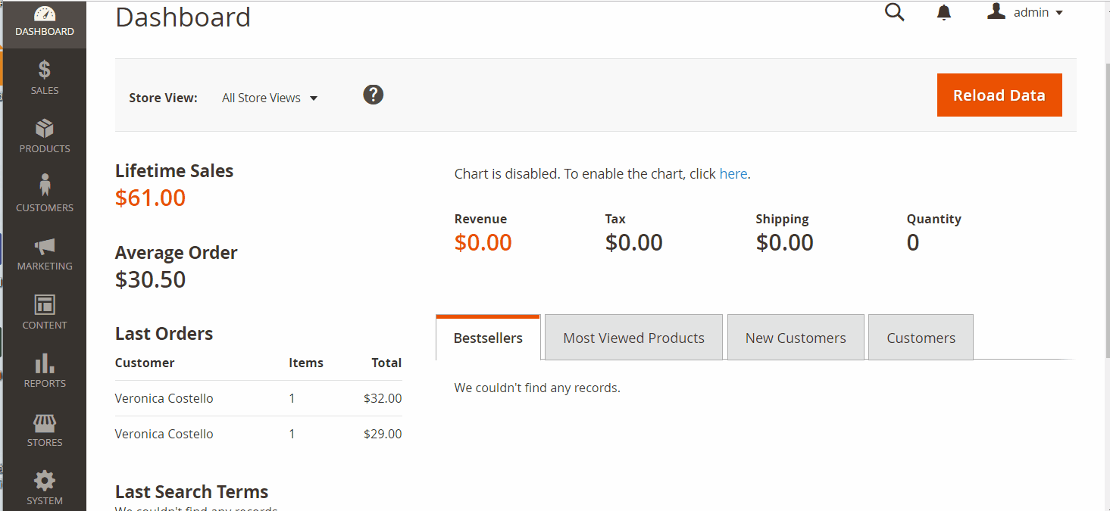
Task: Click the Reports bar chart icon
Action: [45, 363]
